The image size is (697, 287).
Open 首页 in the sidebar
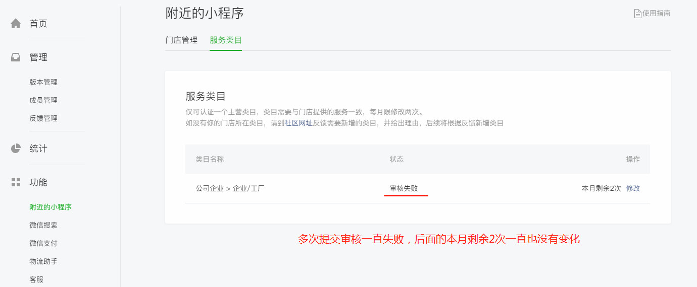click(x=38, y=24)
